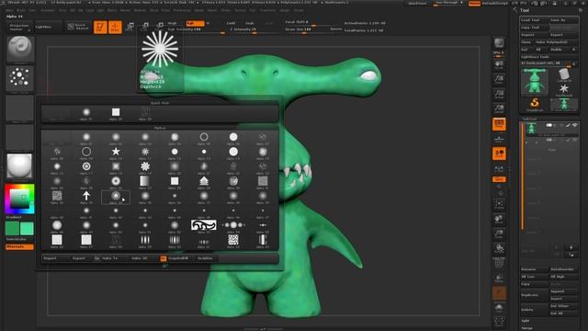Pick the row of fading dots alpha
This screenshot has width=588, height=331.
pos(233,225)
